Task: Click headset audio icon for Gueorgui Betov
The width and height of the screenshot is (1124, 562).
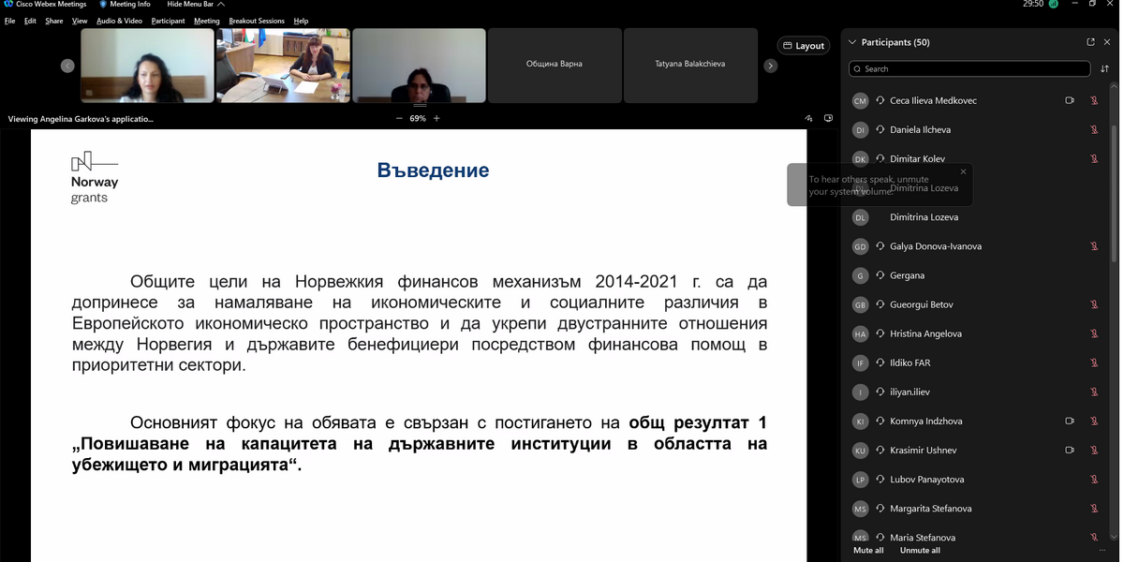Action: pyautogui.click(x=880, y=304)
